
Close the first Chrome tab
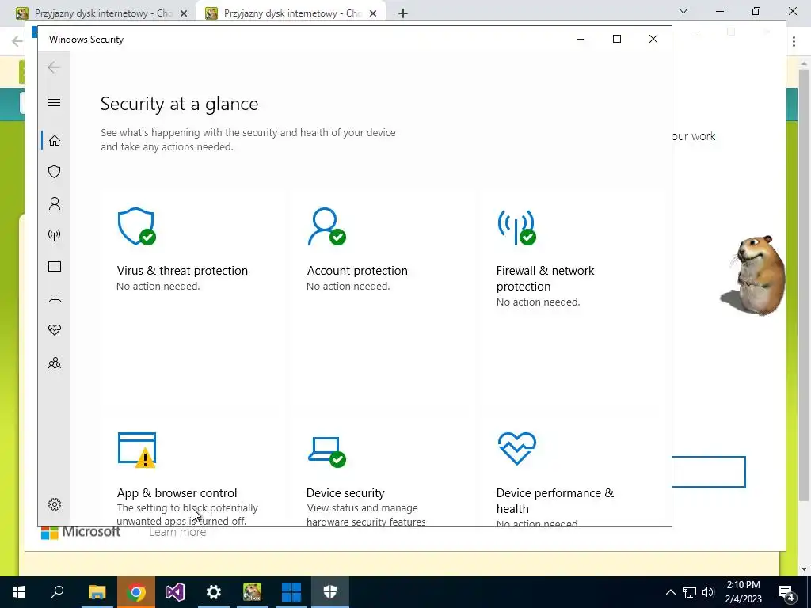click(x=184, y=13)
